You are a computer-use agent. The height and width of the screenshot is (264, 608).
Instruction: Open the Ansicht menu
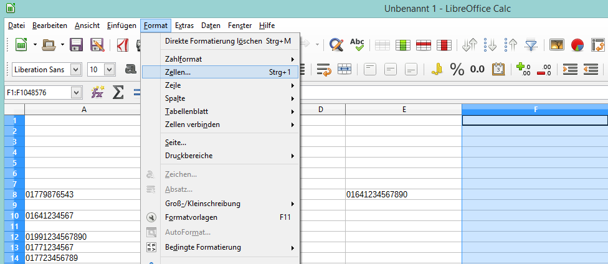click(x=87, y=26)
